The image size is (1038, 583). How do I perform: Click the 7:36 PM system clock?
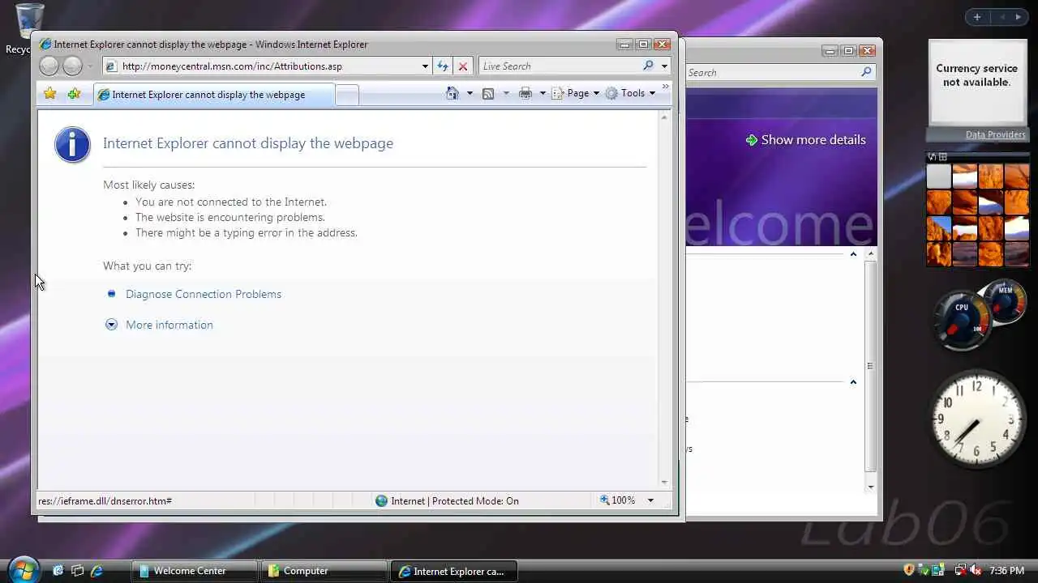click(1006, 571)
